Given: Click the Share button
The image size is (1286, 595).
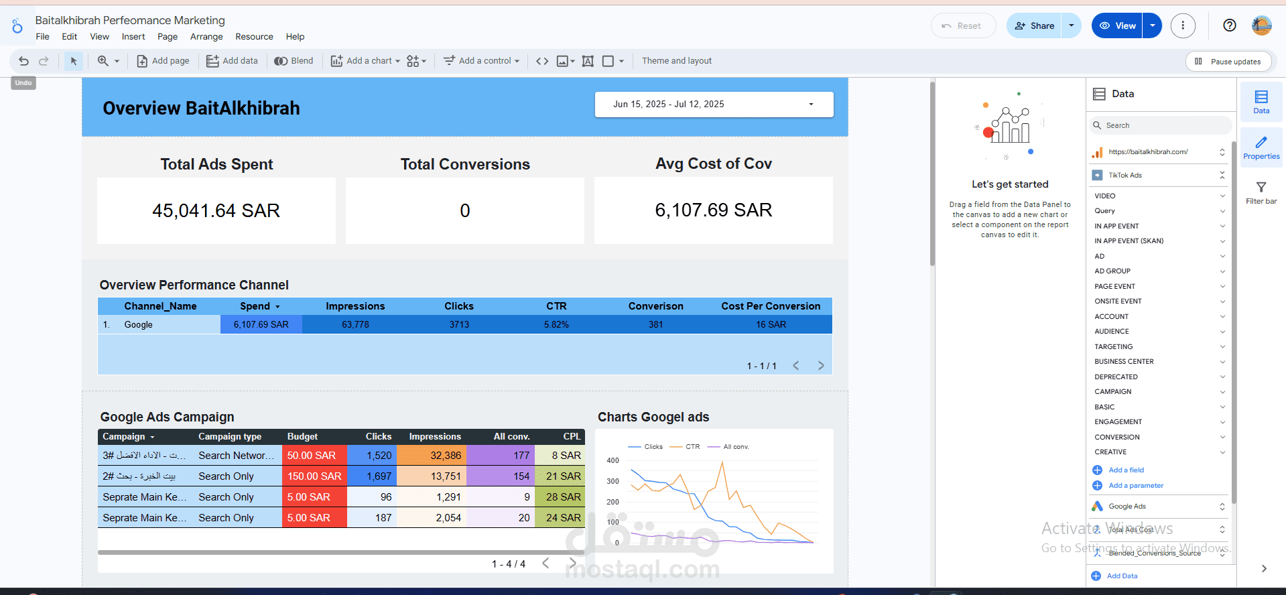Looking at the screenshot, I should (1034, 25).
